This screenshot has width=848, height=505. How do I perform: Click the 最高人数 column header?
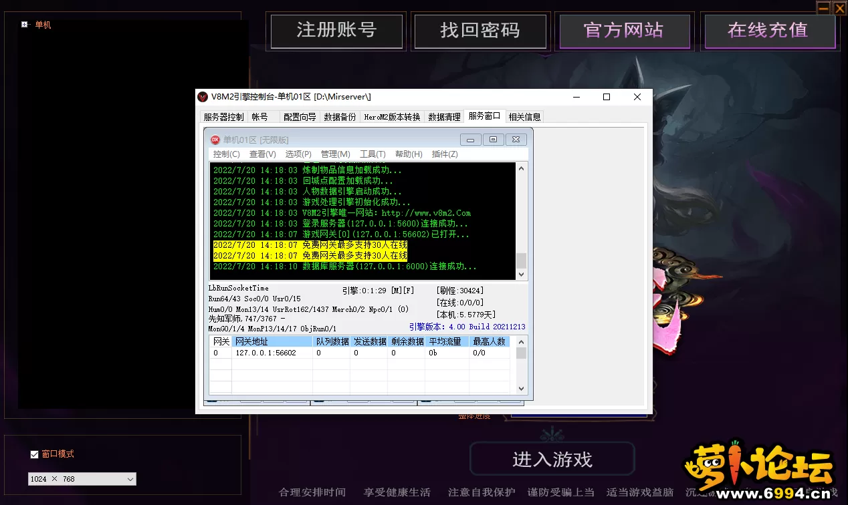click(x=490, y=341)
